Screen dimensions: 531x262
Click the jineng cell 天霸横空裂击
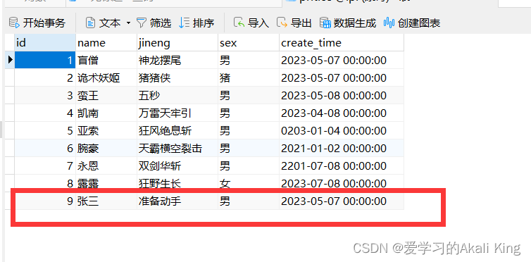pos(177,149)
